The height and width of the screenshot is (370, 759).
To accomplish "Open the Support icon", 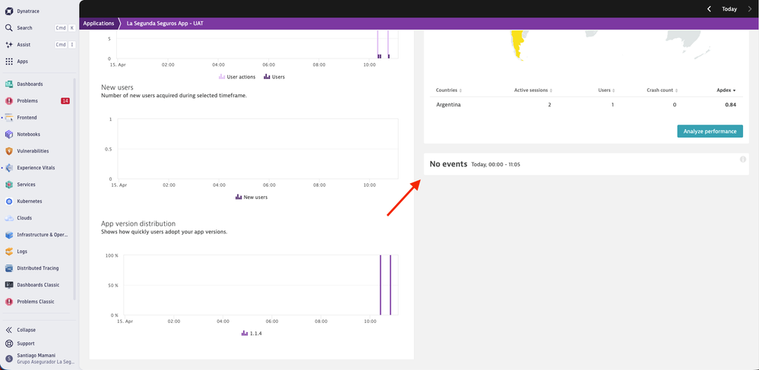I will pos(8,343).
